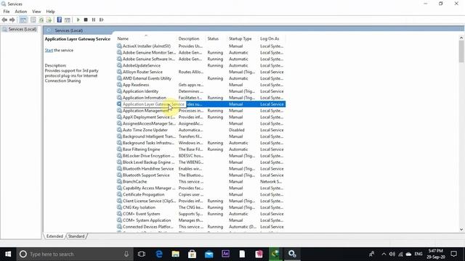The width and height of the screenshot is (465, 261).
Task: Open the Windows Start menu
Action: click(x=8, y=254)
